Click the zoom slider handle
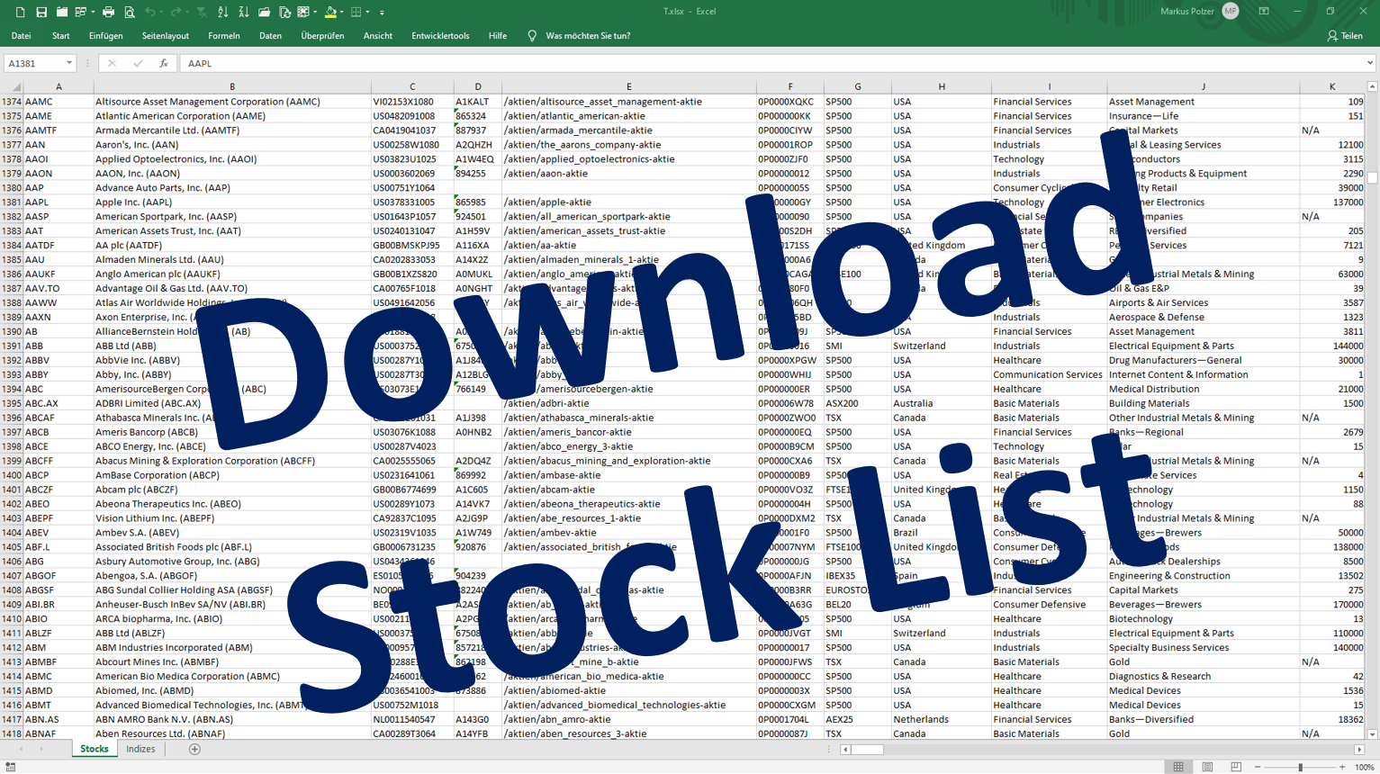Viewport: 1380px width, 774px height. click(x=1300, y=767)
